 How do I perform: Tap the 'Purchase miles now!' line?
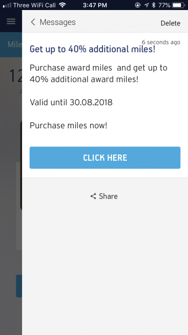(x=68, y=125)
